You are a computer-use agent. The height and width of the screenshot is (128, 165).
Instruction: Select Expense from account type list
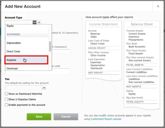[x=26, y=60]
